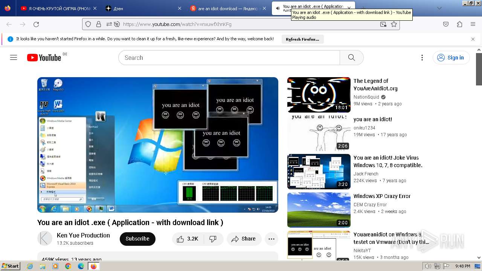Open 'you are an idiot!' by oniku1234
The width and height of the screenshot is (482, 271).
pos(373,119)
